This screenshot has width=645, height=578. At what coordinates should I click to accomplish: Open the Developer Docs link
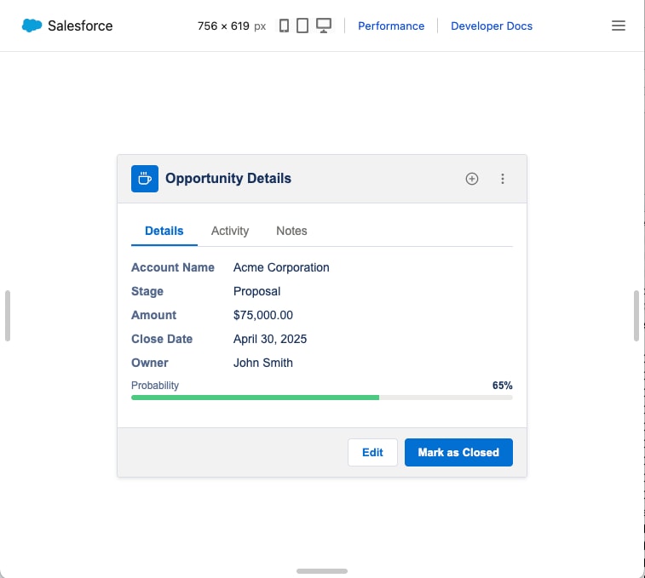(x=492, y=26)
